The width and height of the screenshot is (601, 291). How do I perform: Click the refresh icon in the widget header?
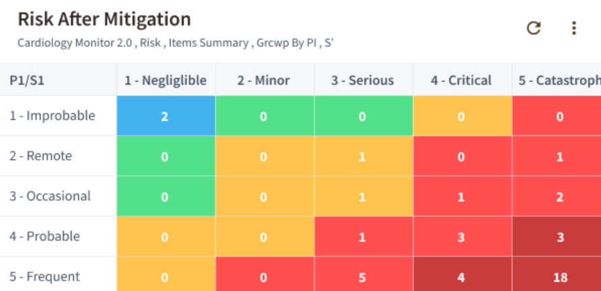click(534, 28)
